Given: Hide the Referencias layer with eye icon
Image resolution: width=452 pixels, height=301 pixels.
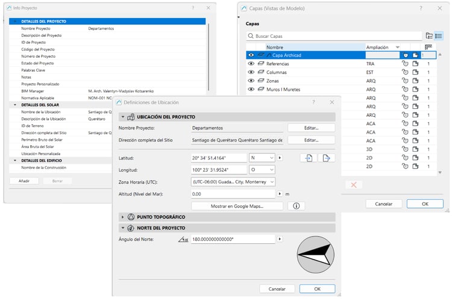Looking at the screenshot, I should tap(251, 64).
